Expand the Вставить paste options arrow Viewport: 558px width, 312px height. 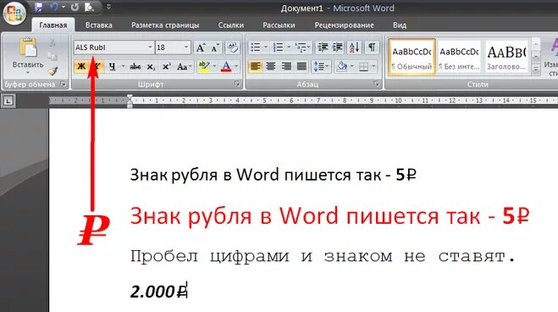pos(28,73)
